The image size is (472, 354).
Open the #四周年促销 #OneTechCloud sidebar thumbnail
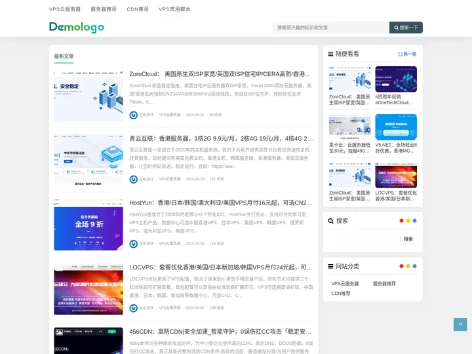pyautogui.click(x=396, y=79)
